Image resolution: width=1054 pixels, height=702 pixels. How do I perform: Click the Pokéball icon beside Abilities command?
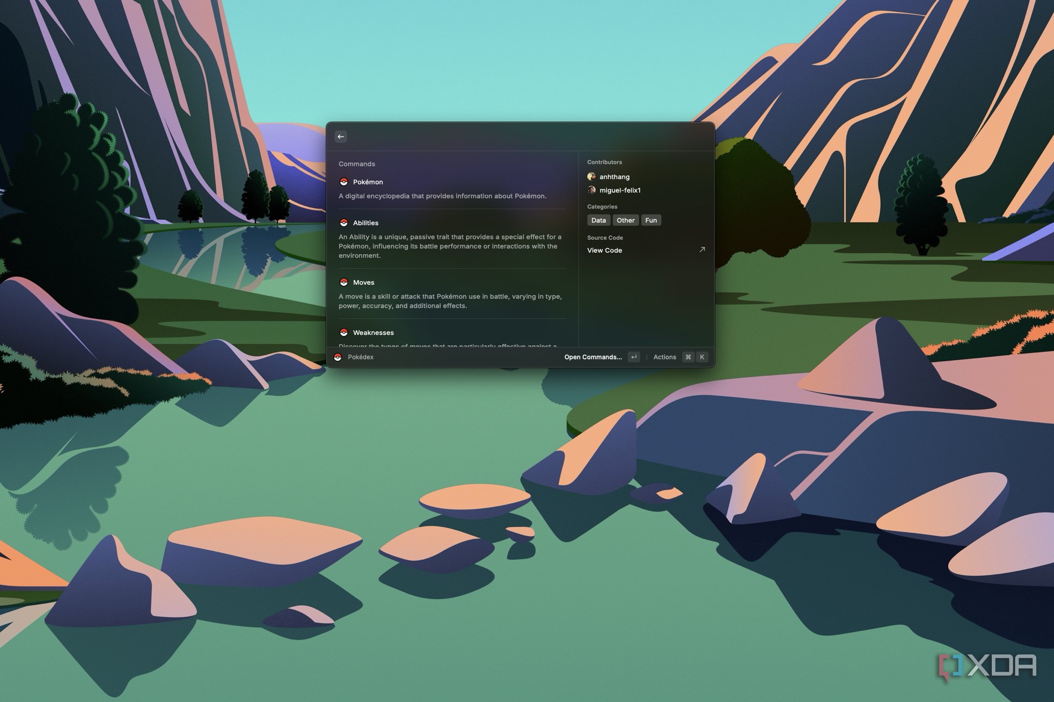click(x=343, y=223)
